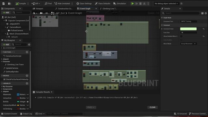The image size is (208, 117).
Task: Click the green Play button
Action: pyautogui.click(x=133, y=4)
